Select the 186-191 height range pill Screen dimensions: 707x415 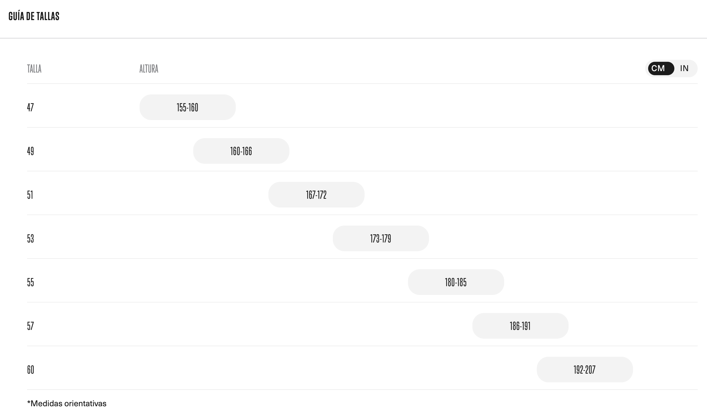520,326
